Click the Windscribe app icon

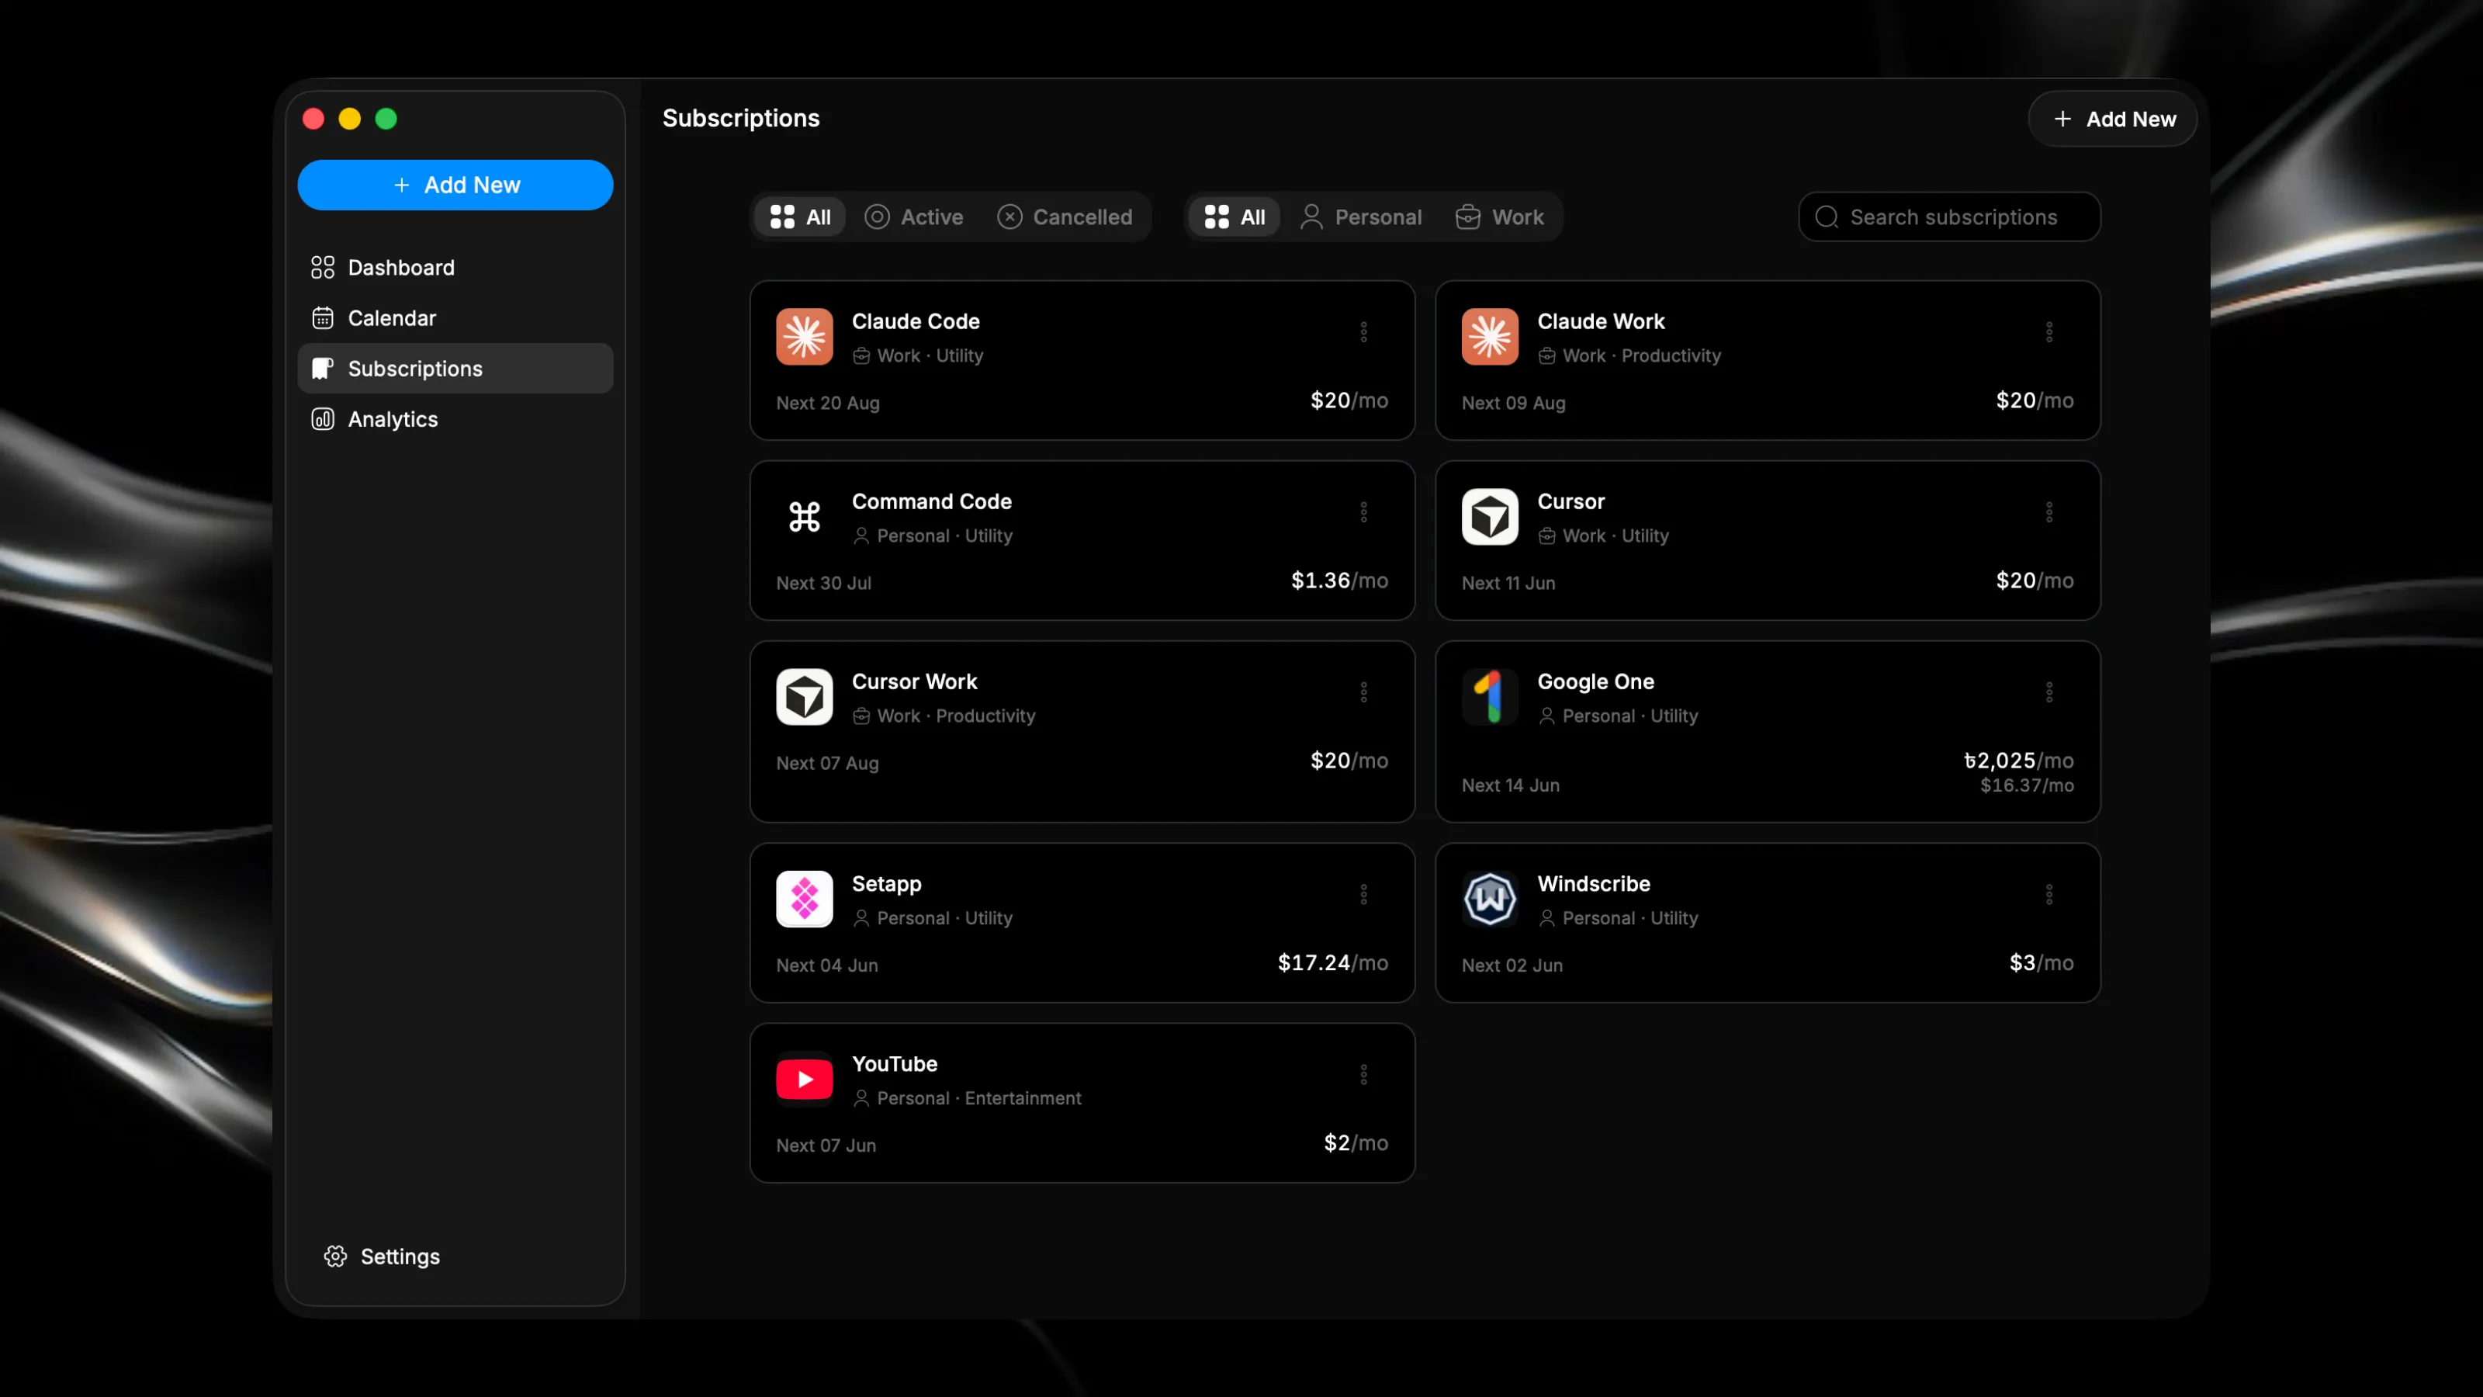coord(1489,900)
